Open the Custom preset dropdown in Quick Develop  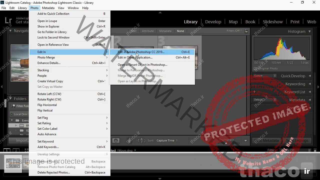point(264,76)
